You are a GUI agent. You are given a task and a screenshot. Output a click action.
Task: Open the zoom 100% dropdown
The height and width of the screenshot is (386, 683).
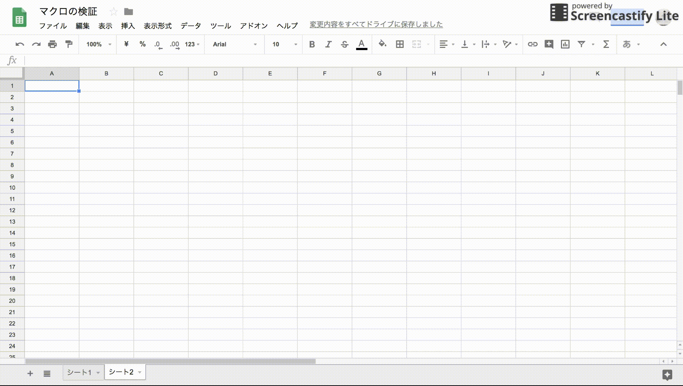[x=99, y=44]
